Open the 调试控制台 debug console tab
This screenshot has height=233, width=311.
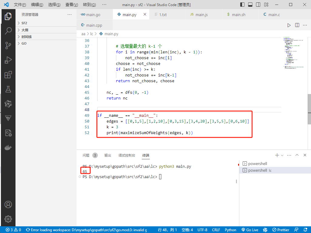tap(127, 155)
